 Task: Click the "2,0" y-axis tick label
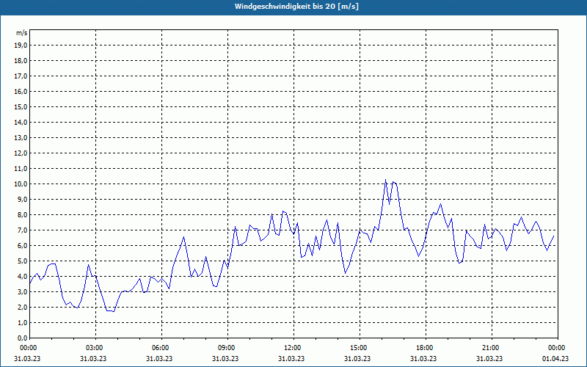click(22, 307)
